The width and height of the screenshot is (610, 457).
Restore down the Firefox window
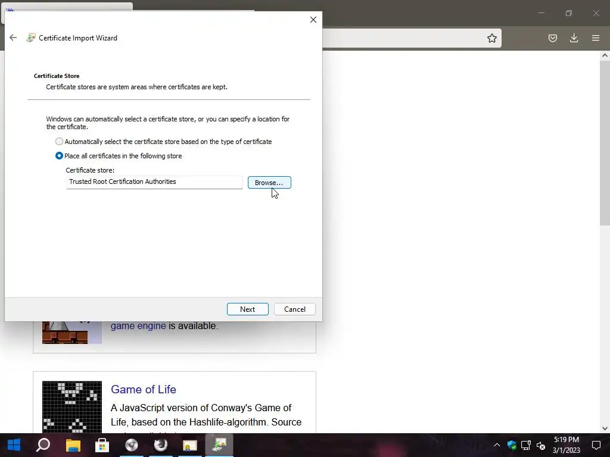click(569, 13)
